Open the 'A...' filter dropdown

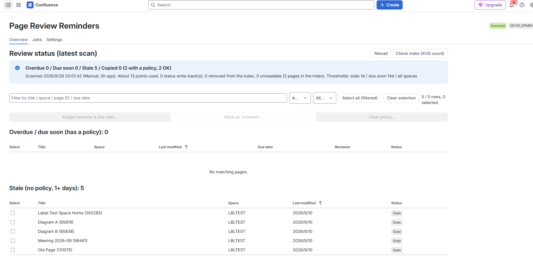300,98
